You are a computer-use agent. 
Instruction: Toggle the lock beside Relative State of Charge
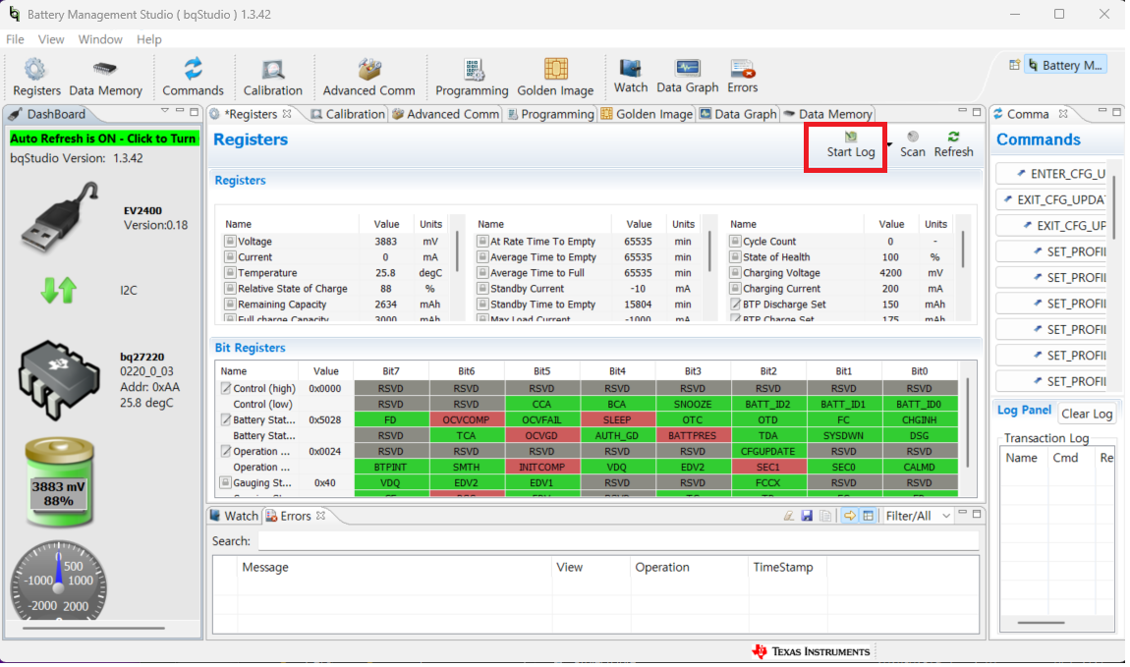(230, 288)
